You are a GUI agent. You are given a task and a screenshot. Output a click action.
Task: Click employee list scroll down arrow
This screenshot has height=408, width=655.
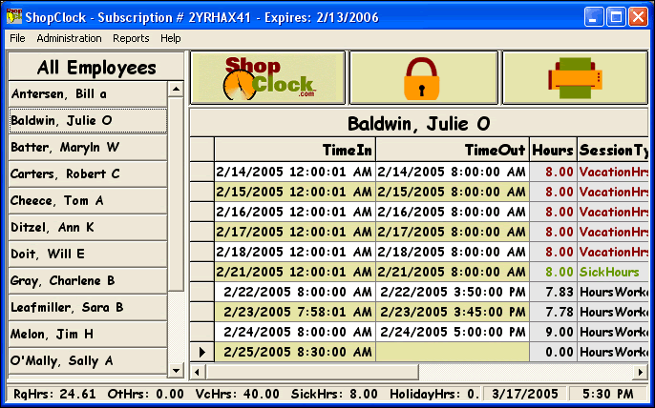(176, 370)
